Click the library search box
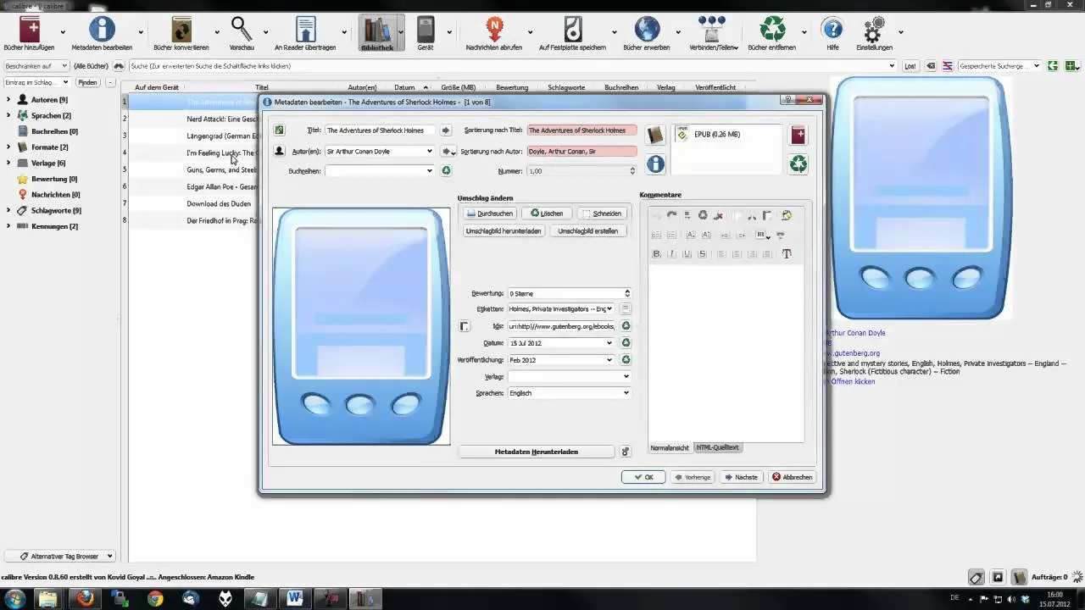 click(x=512, y=66)
